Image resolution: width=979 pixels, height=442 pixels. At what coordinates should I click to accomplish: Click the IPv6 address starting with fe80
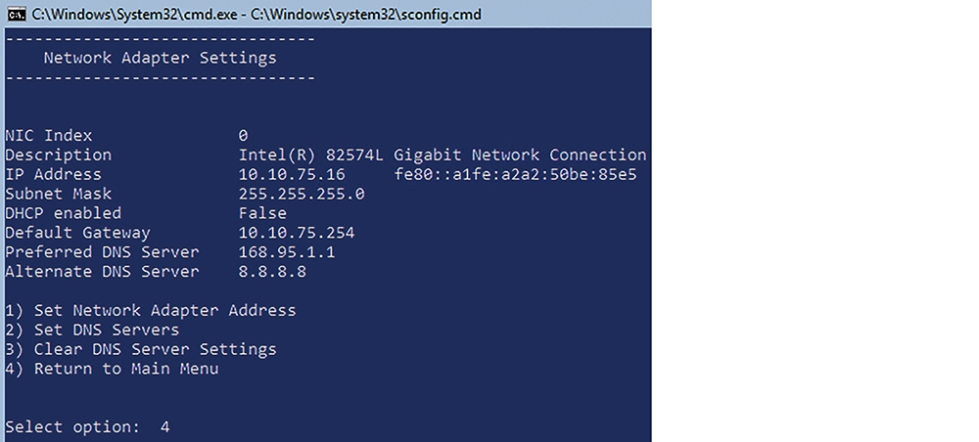515,175
